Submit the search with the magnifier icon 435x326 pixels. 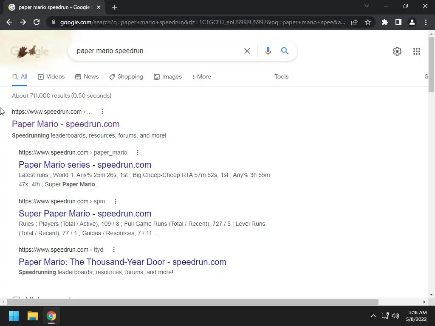click(x=285, y=51)
